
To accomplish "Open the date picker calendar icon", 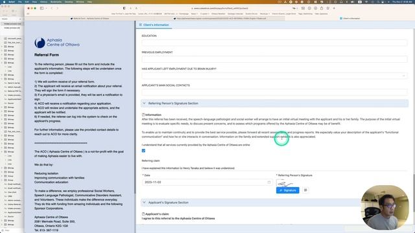I will (x=269, y=183).
